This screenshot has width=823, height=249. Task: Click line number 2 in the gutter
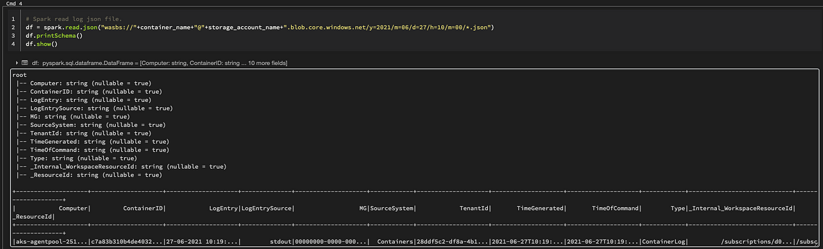[x=13, y=28]
